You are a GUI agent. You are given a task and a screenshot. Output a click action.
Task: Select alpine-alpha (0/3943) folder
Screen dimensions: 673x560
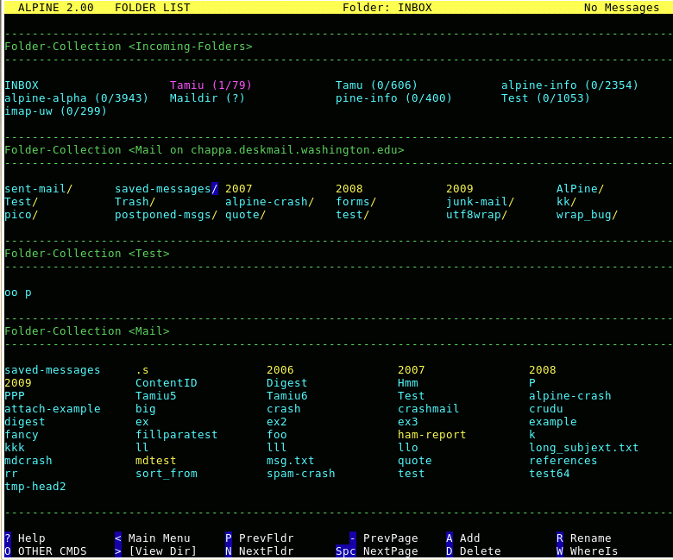point(77,98)
